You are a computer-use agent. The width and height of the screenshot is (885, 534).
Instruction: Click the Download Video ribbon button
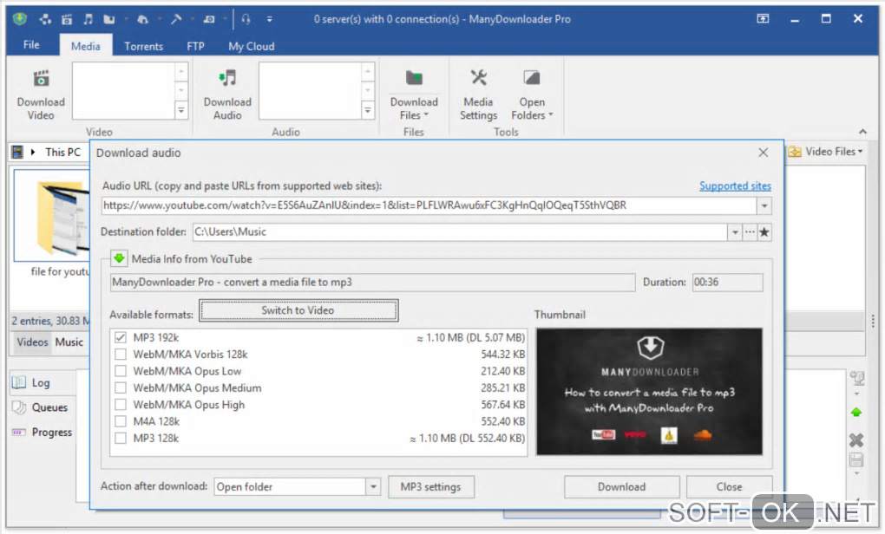coord(41,94)
